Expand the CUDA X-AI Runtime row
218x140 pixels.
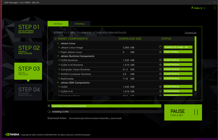coord(59,65)
